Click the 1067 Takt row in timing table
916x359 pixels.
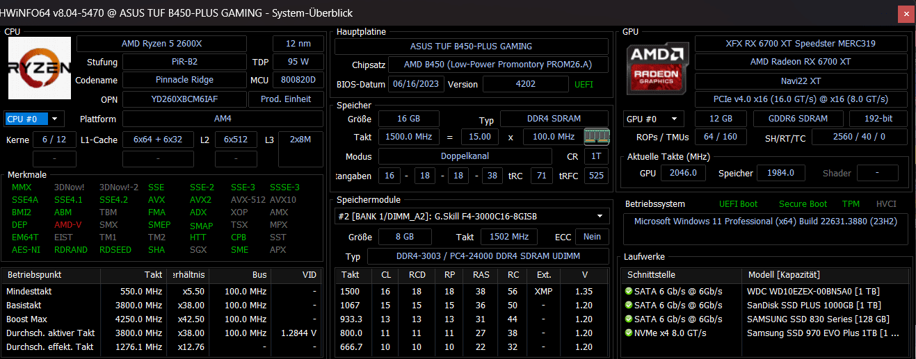473,306
